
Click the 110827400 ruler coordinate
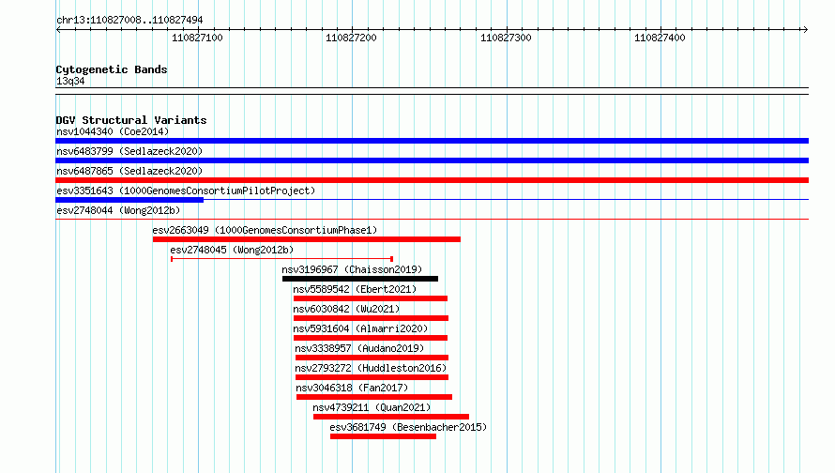click(660, 38)
